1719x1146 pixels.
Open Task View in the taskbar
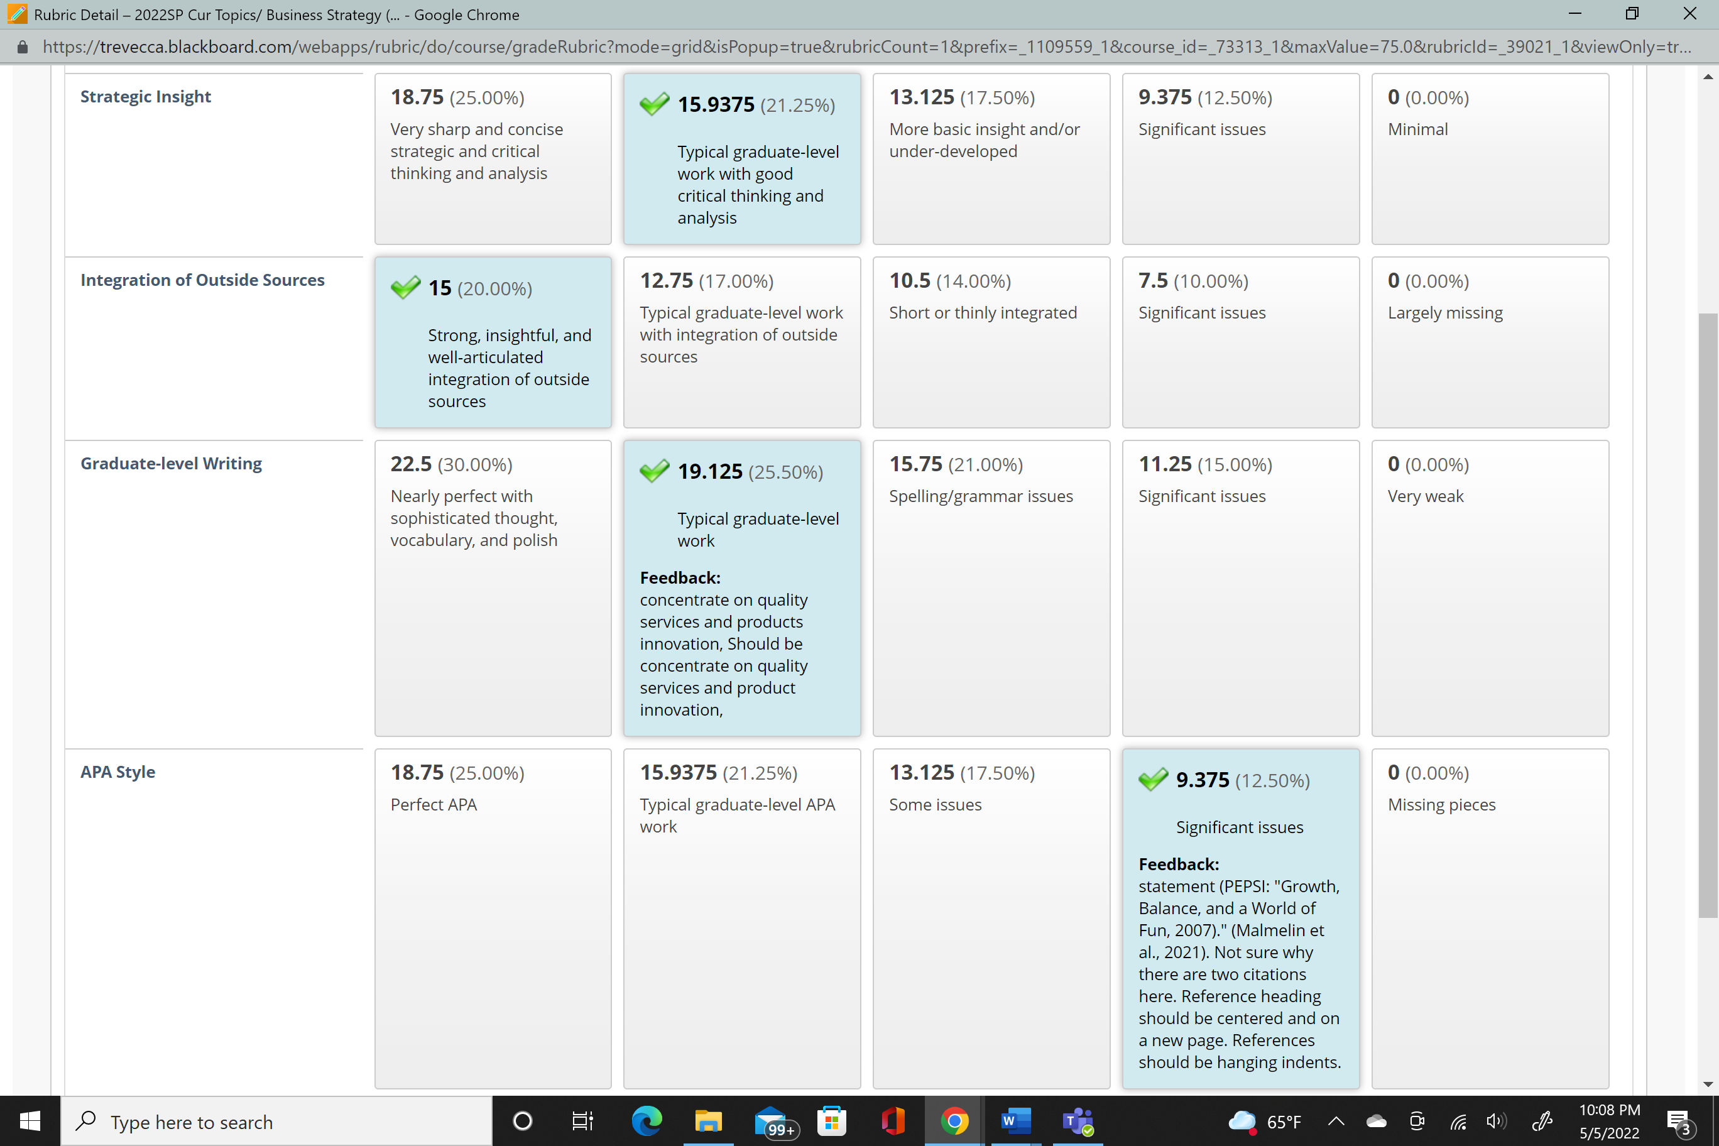[x=582, y=1120]
